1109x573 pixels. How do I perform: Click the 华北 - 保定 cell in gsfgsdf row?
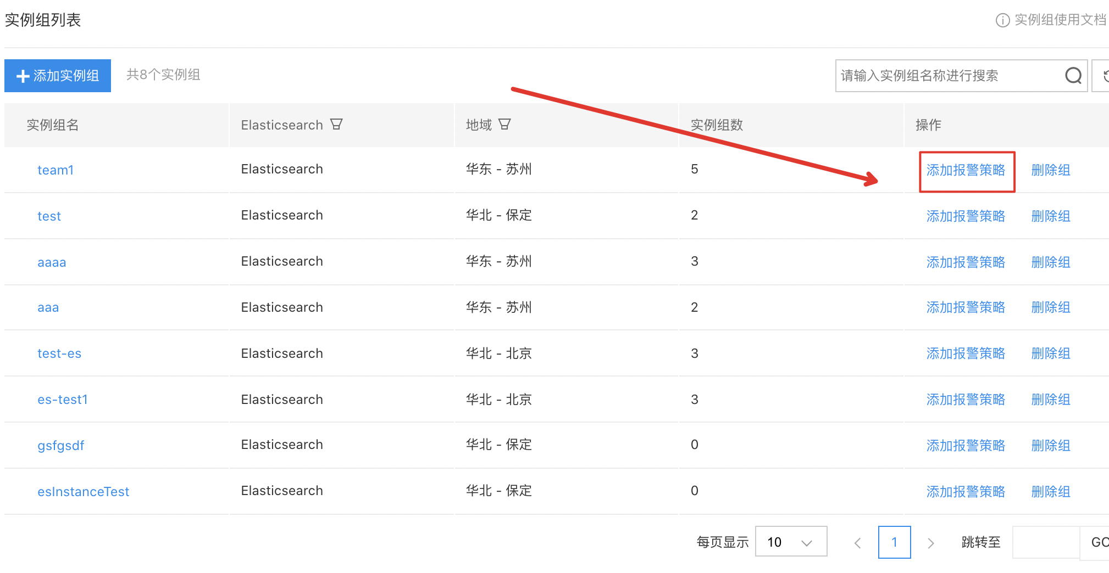click(x=499, y=445)
